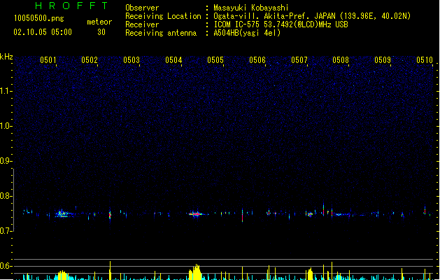The width and height of the screenshot is (440, 280).
Task: Click the 0.6 kHz axis label
Action: 6,266
